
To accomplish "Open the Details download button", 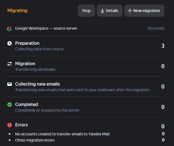I will [x=110, y=11].
